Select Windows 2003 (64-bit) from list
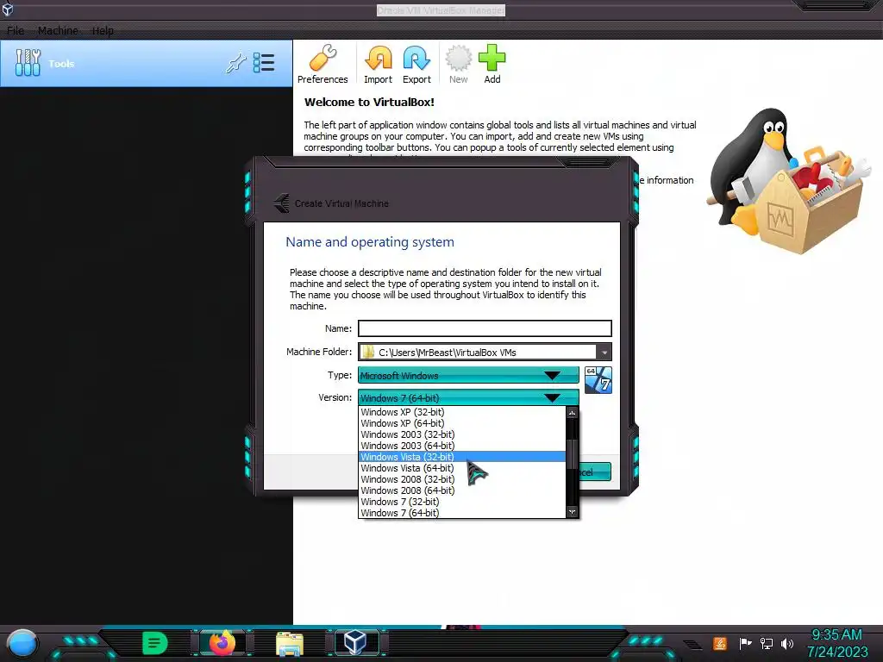883x662 pixels. (x=462, y=446)
